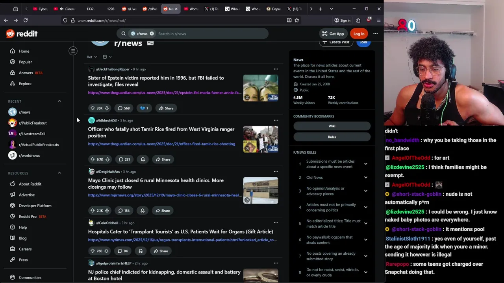Screen dimensions: 504x283
Task: Open the mprnews Mayo Clinic article link
Action: point(165,195)
